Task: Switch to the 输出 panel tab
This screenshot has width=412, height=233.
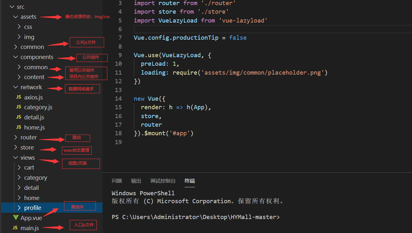Action: [136, 181]
